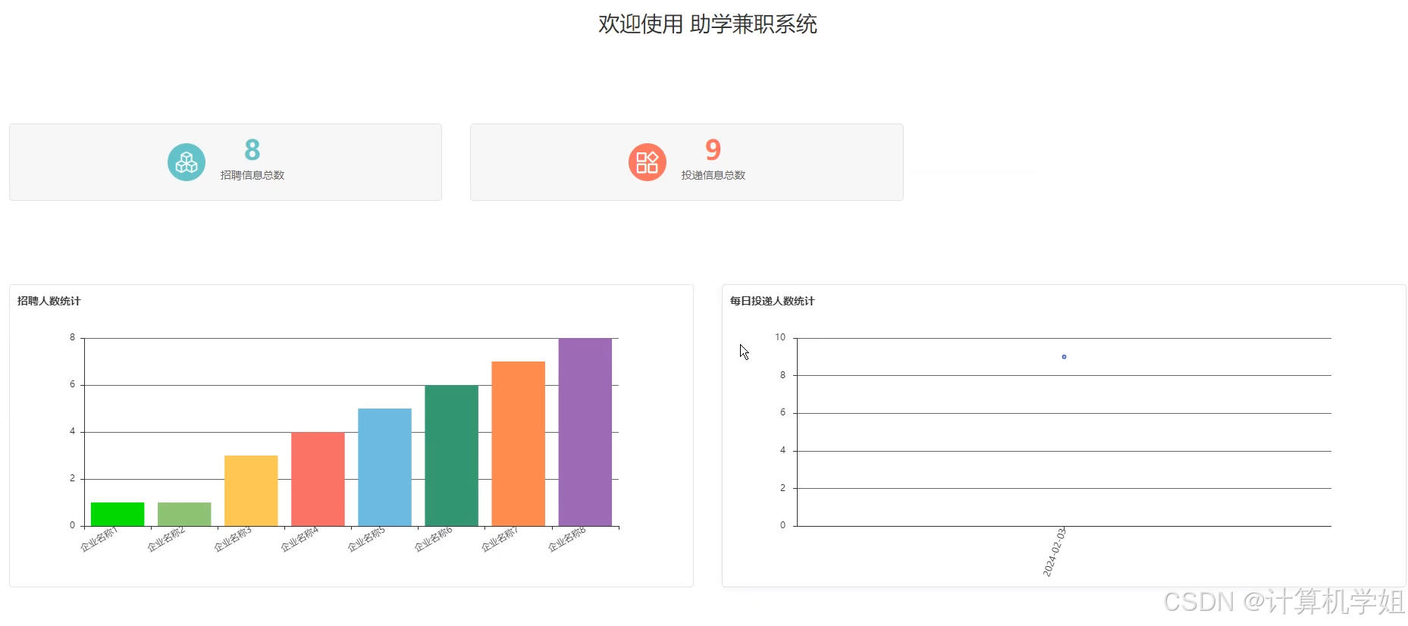Click the y-axis value 10 on daily chart
1408x626 pixels.
tap(780, 337)
